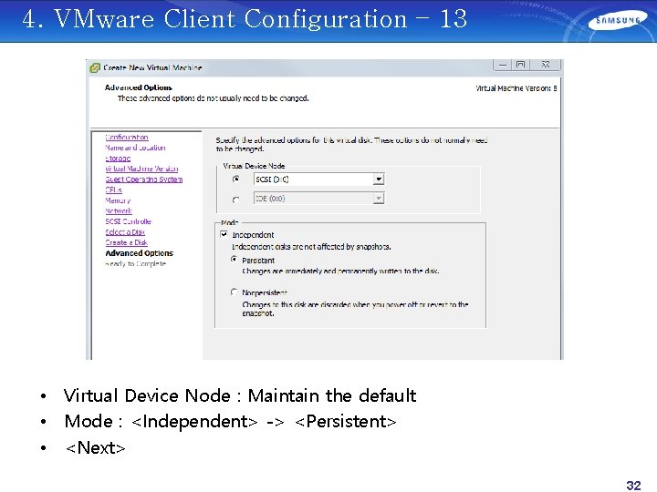The image size is (657, 492).
Task: Return to Create a Disk step
Action: coord(127,242)
